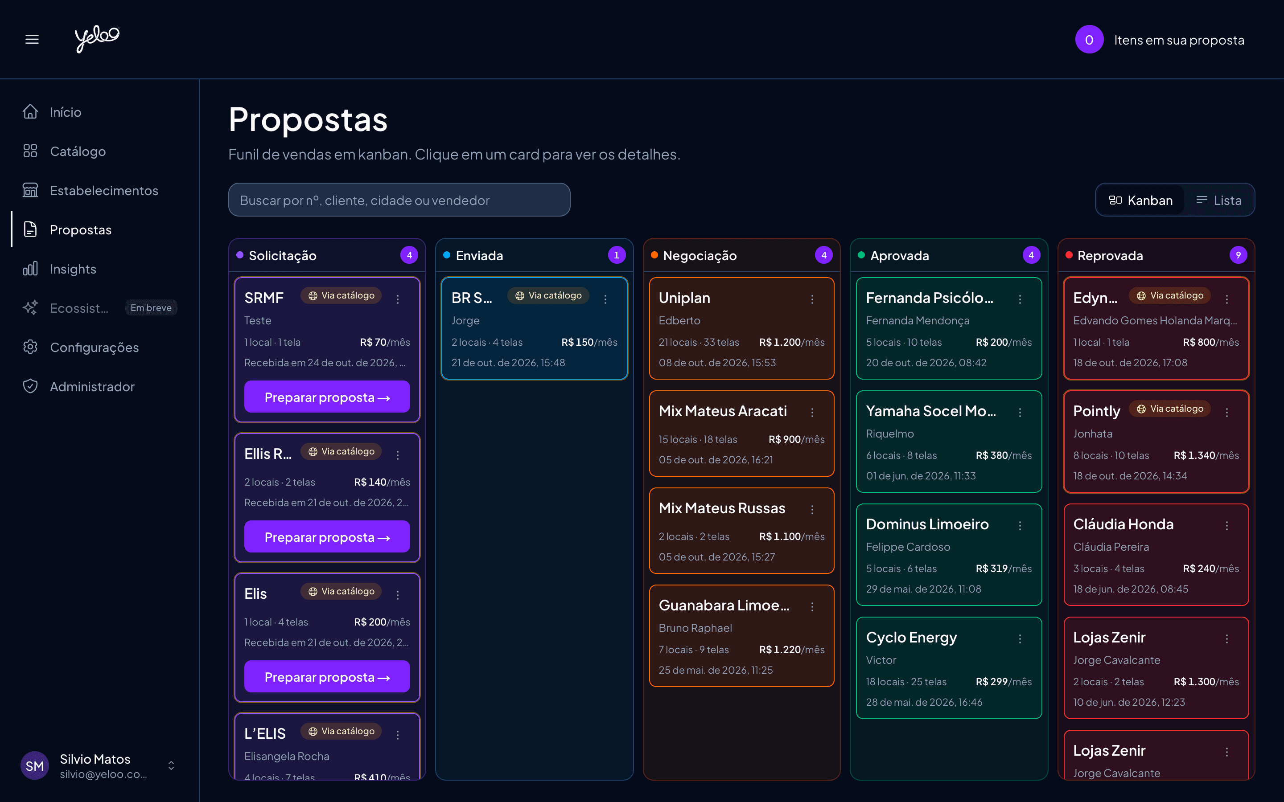1284x802 pixels.
Task: Open options menu on Guanabara Limoe... card
Action: pyautogui.click(x=812, y=606)
